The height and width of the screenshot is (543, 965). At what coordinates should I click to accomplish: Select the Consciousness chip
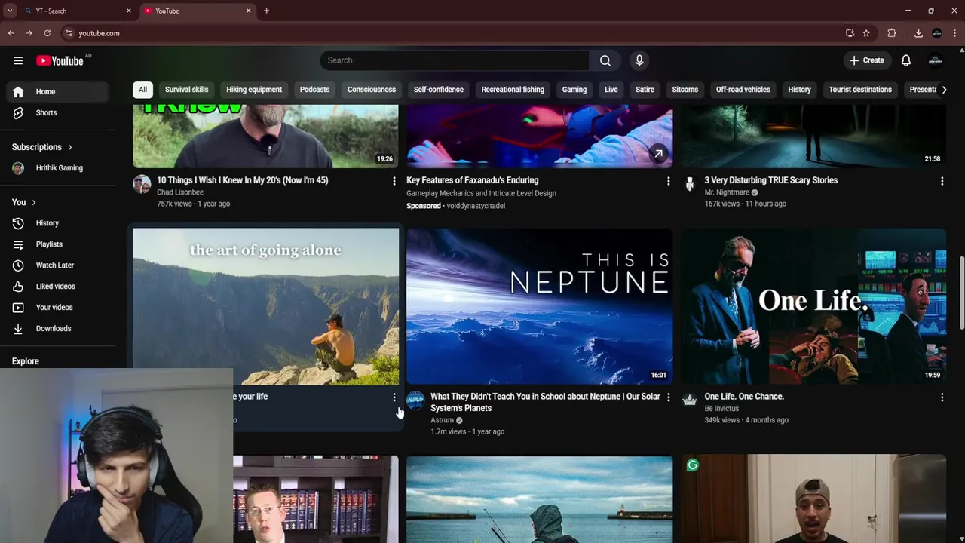(372, 90)
